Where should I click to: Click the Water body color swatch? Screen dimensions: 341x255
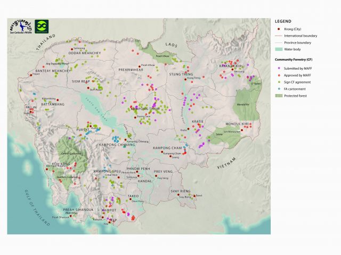pyautogui.click(x=278, y=49)
